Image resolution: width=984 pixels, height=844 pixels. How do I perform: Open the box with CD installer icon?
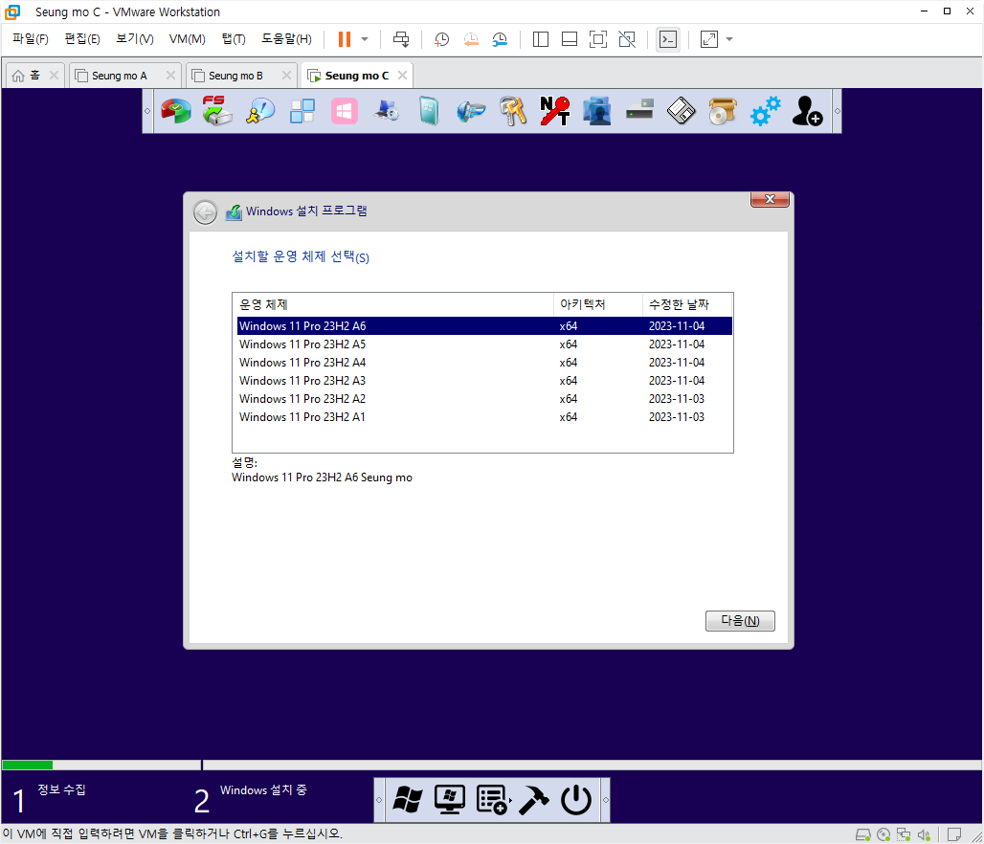723,111
